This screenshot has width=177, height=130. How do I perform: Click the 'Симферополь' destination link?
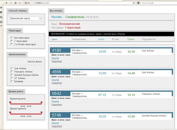(75, 17)
